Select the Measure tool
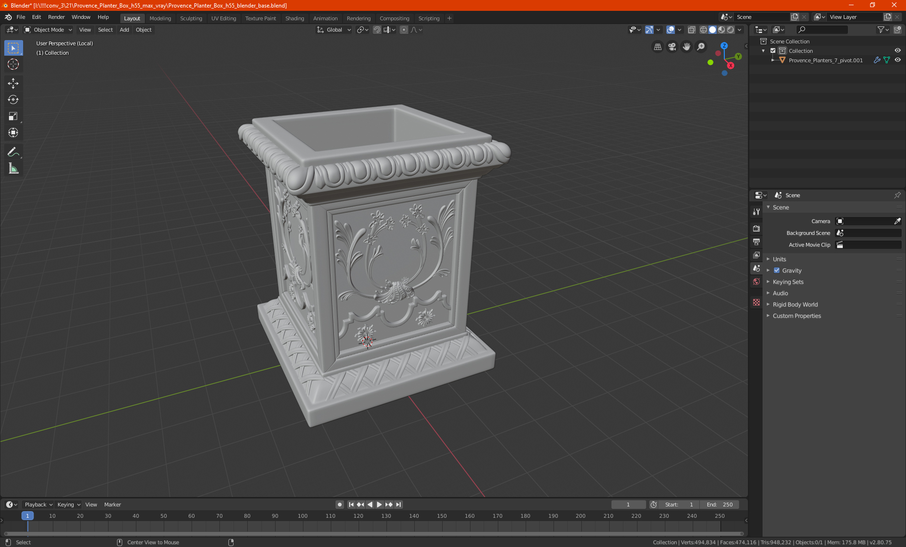Image resolution: width=906 pixels, height=547 pixels. [13, 168]
